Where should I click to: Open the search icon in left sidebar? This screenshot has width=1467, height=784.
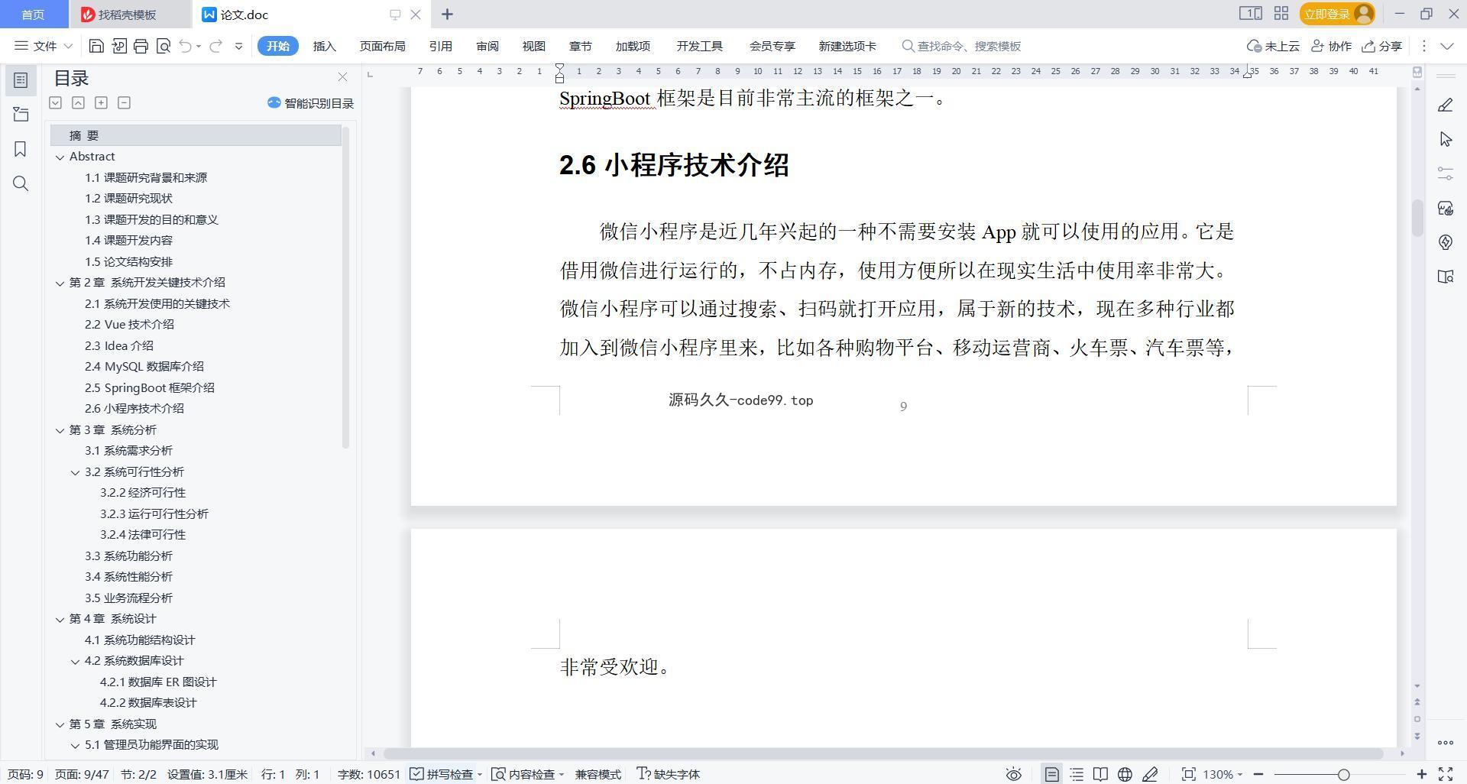coord(21,183)
